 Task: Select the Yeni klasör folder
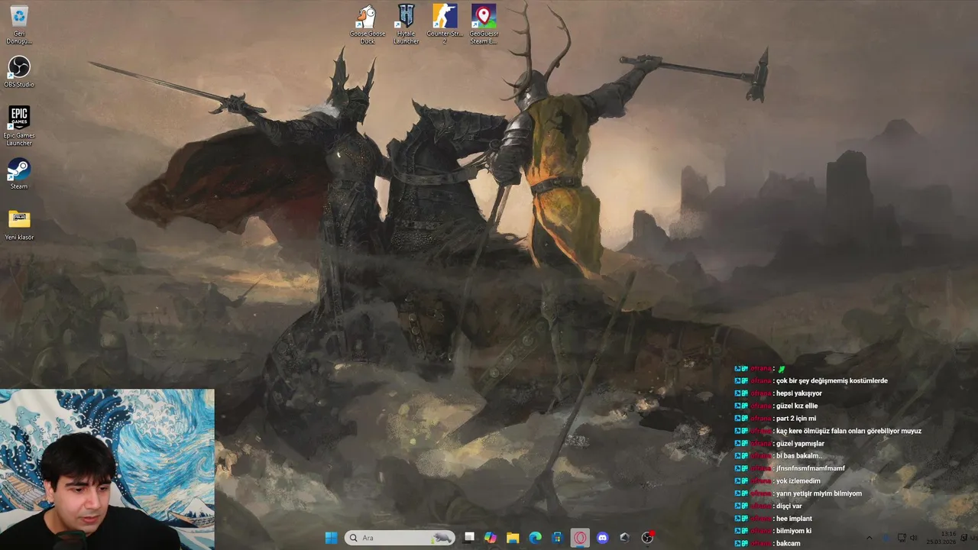(x=19, y=225)
